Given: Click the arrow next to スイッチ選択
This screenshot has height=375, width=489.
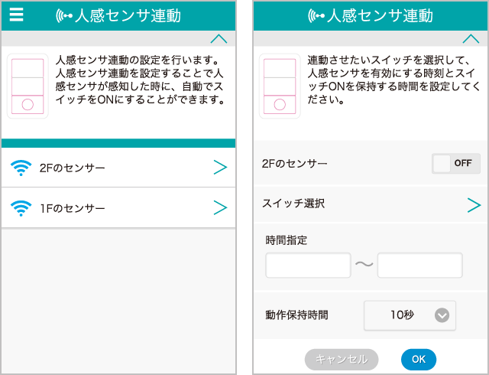Looking at the screenshot, I should pos(473,204).
